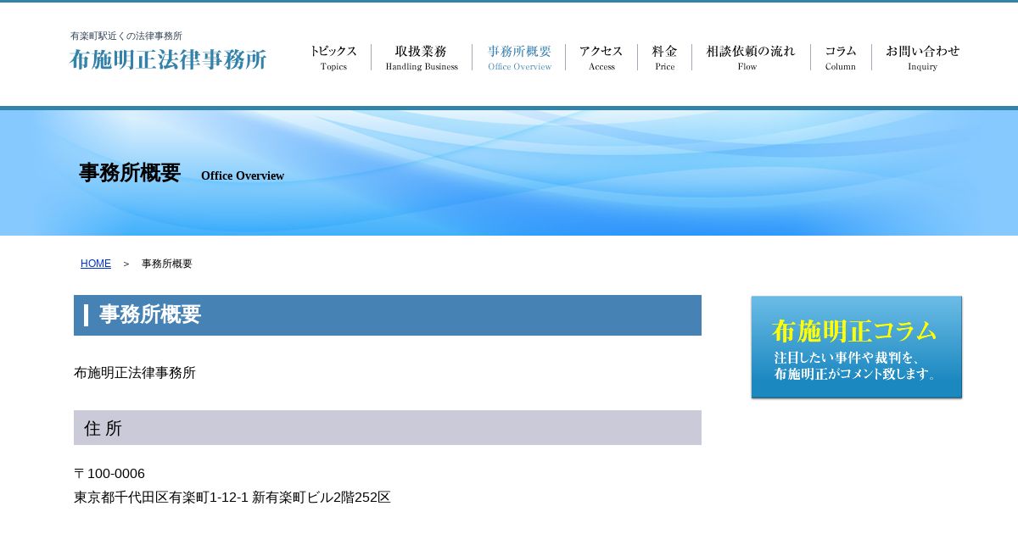Screen dimensions: 1018x534
Task: Select the 事務所概要 Office Overview menu item
Action: (x=519, y=57)
